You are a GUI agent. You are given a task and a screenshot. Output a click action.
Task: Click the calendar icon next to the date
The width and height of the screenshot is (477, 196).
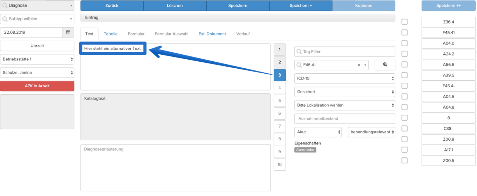[68, 32]
